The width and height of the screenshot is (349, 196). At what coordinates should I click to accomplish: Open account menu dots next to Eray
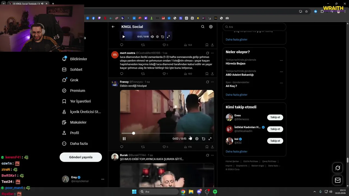(x=103, y=179)
